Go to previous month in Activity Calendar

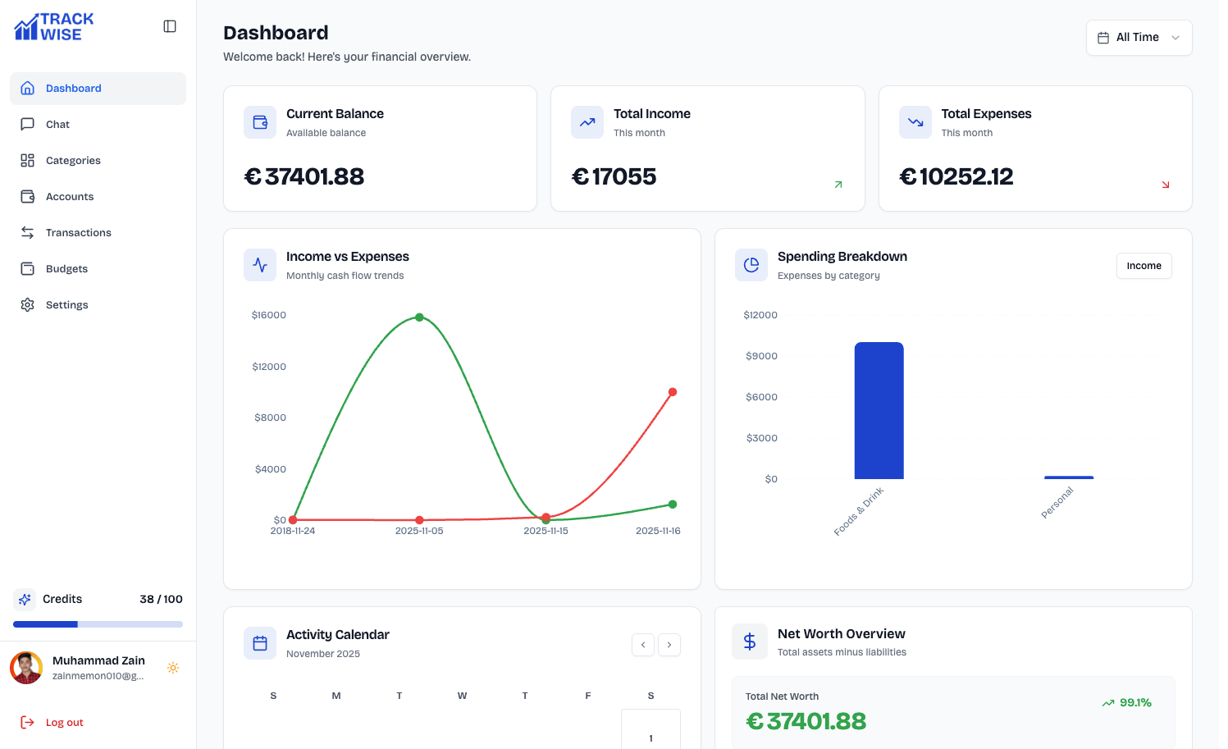coord(643,645)
